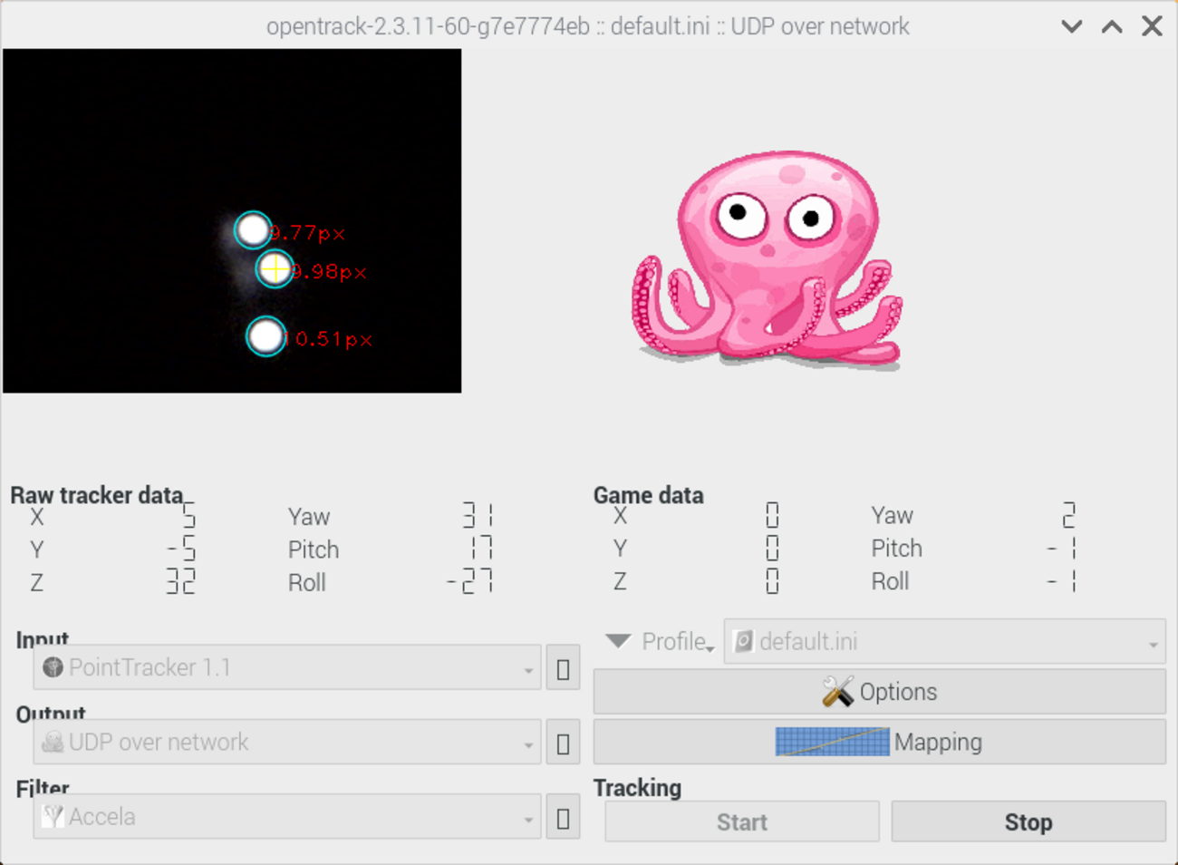Click the raw tracker Y value -5

(181, 549)
